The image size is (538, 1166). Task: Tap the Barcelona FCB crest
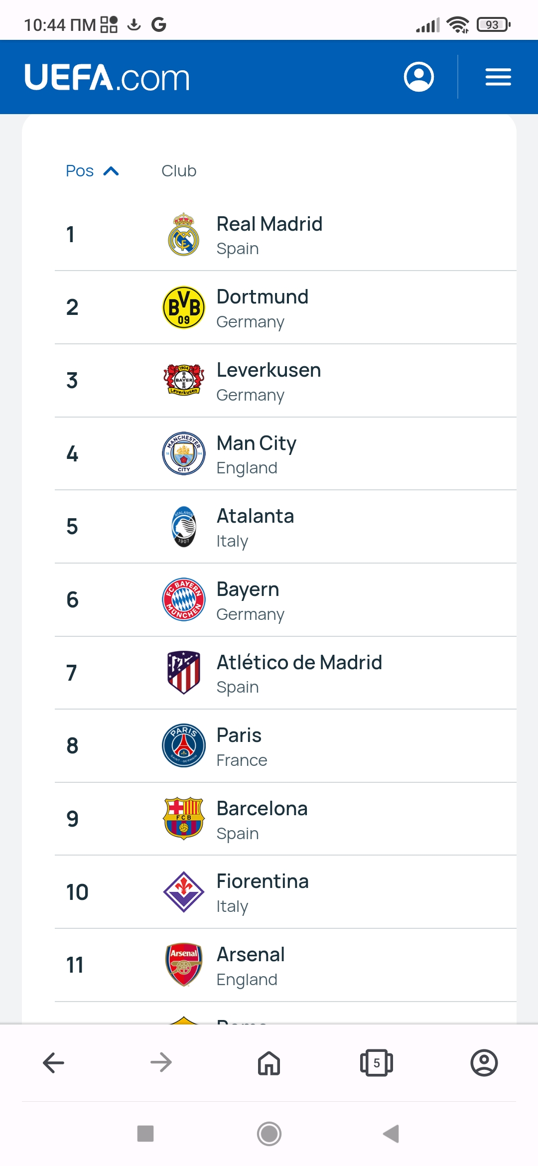[x=183, y=819]
